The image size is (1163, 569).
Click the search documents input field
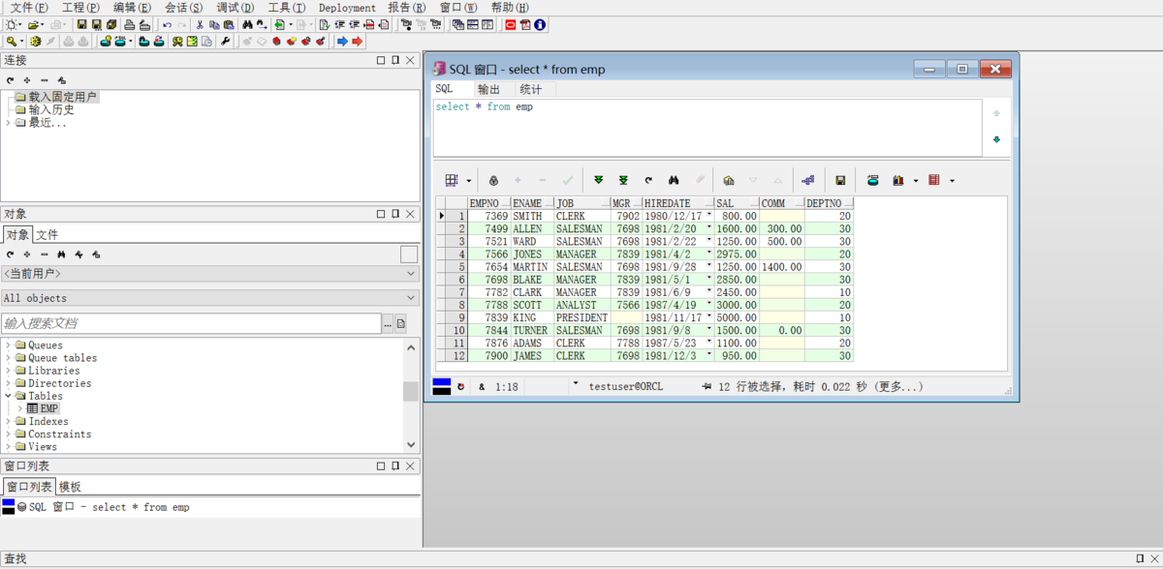(x=191, y=323)
